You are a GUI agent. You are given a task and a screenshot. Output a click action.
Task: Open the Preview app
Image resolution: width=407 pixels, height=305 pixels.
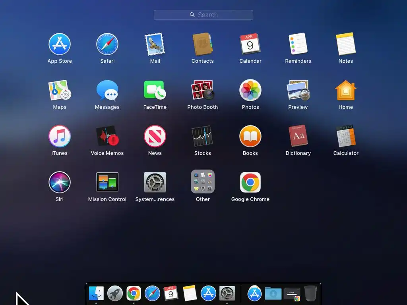pyautogui.click(x=298, y=90)
